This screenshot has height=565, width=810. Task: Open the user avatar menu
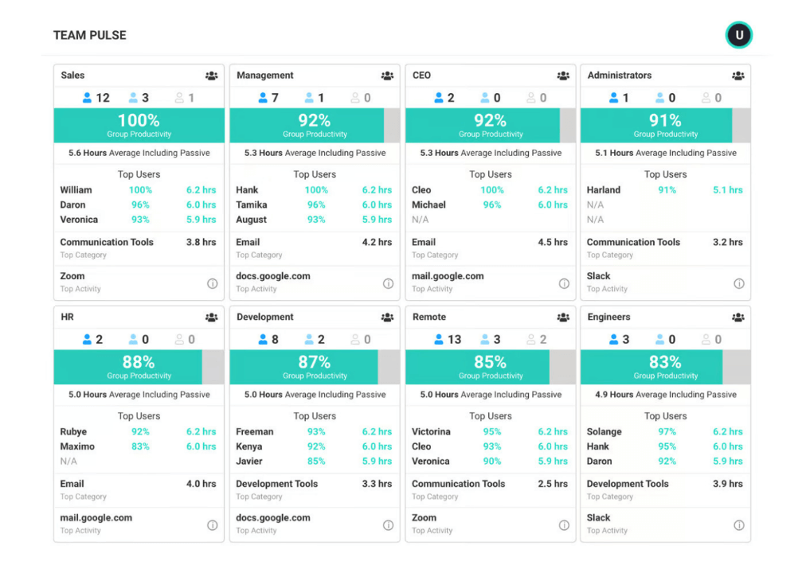739,35
